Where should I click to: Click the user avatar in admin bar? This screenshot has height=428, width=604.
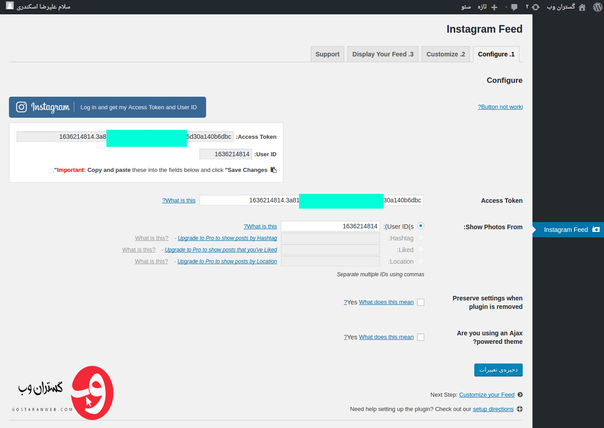pyautogui.click(x=10, y=6)
